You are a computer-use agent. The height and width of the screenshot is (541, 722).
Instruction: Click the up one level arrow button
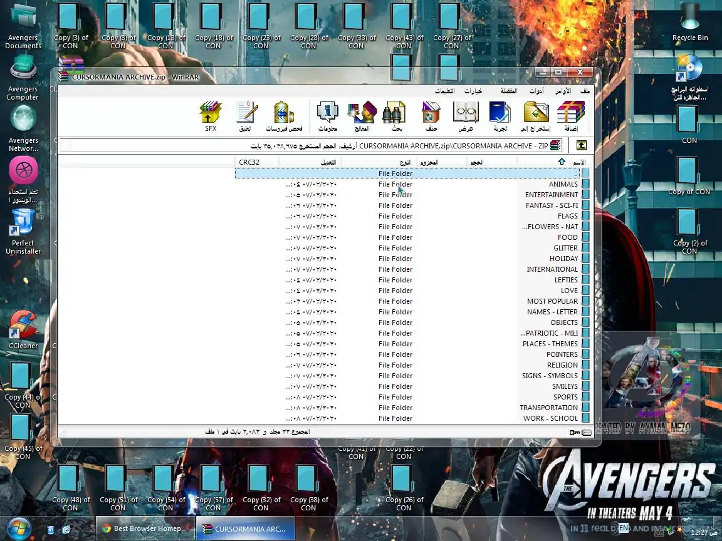(581, 145)
